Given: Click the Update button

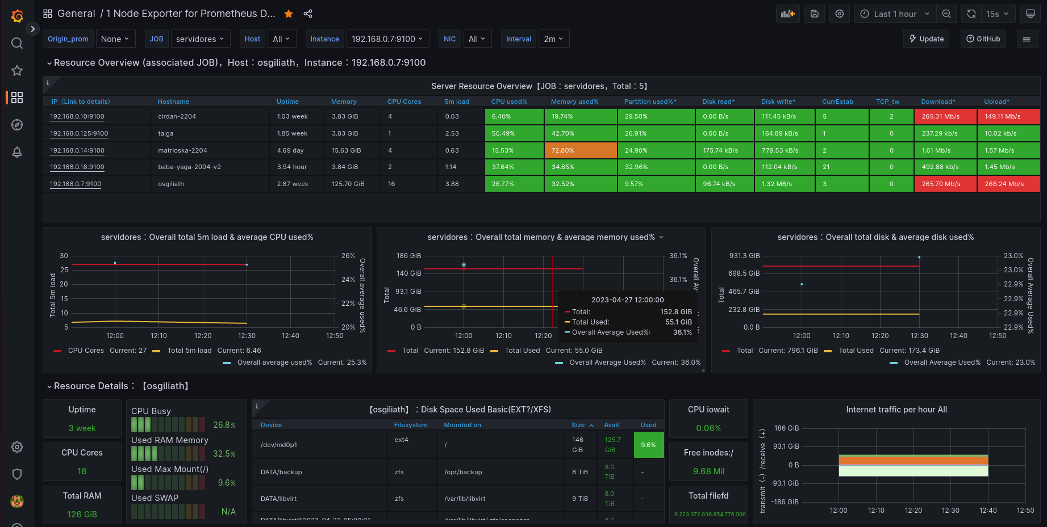Looking at the screenshot, I should coord(926,39).
